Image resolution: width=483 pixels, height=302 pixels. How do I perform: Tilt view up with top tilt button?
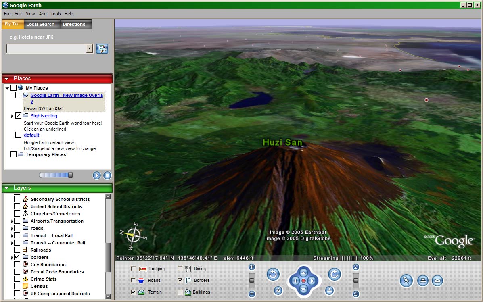click(356, 267)
